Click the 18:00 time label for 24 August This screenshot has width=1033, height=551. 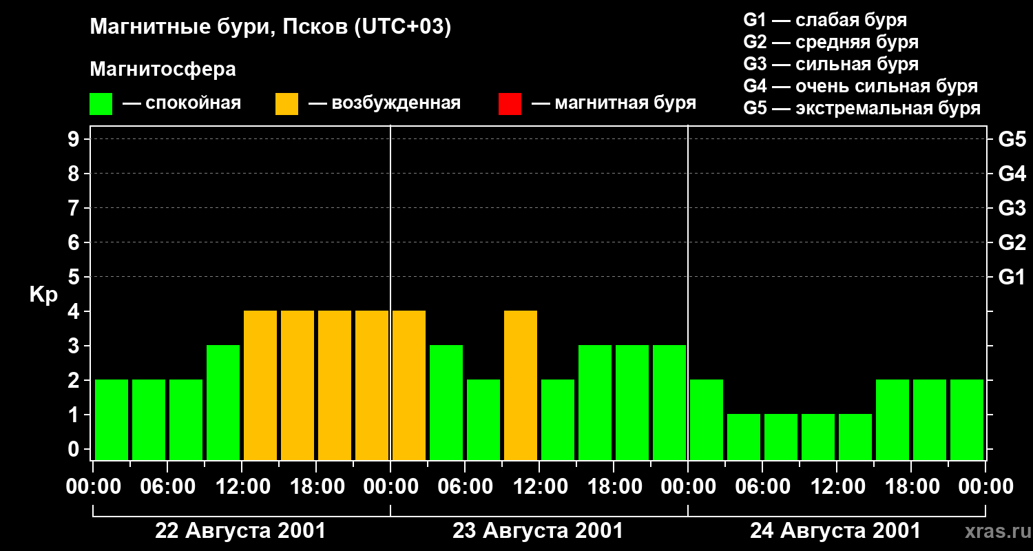(x=911, y=487)
